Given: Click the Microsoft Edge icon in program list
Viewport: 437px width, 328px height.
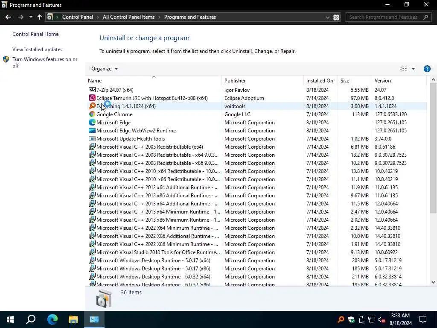Looking at the screenshot, I should [x=92, y=122].
